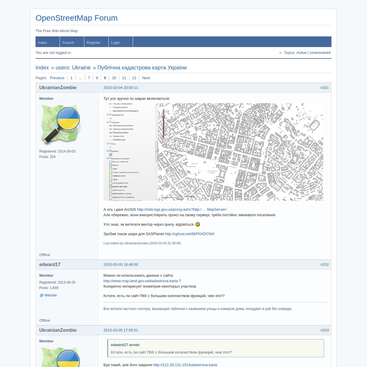Click the external-link icon beside Website
Viewport: 367px width, 367px height.
pyautogui.click(x=41, y=295)
